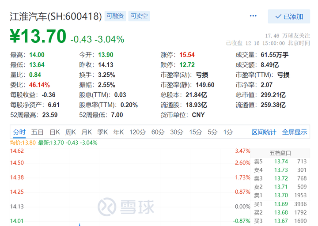Click the 最高 value 14.00
The height and width of the screenshot is (226, 318).
point(37,55)
